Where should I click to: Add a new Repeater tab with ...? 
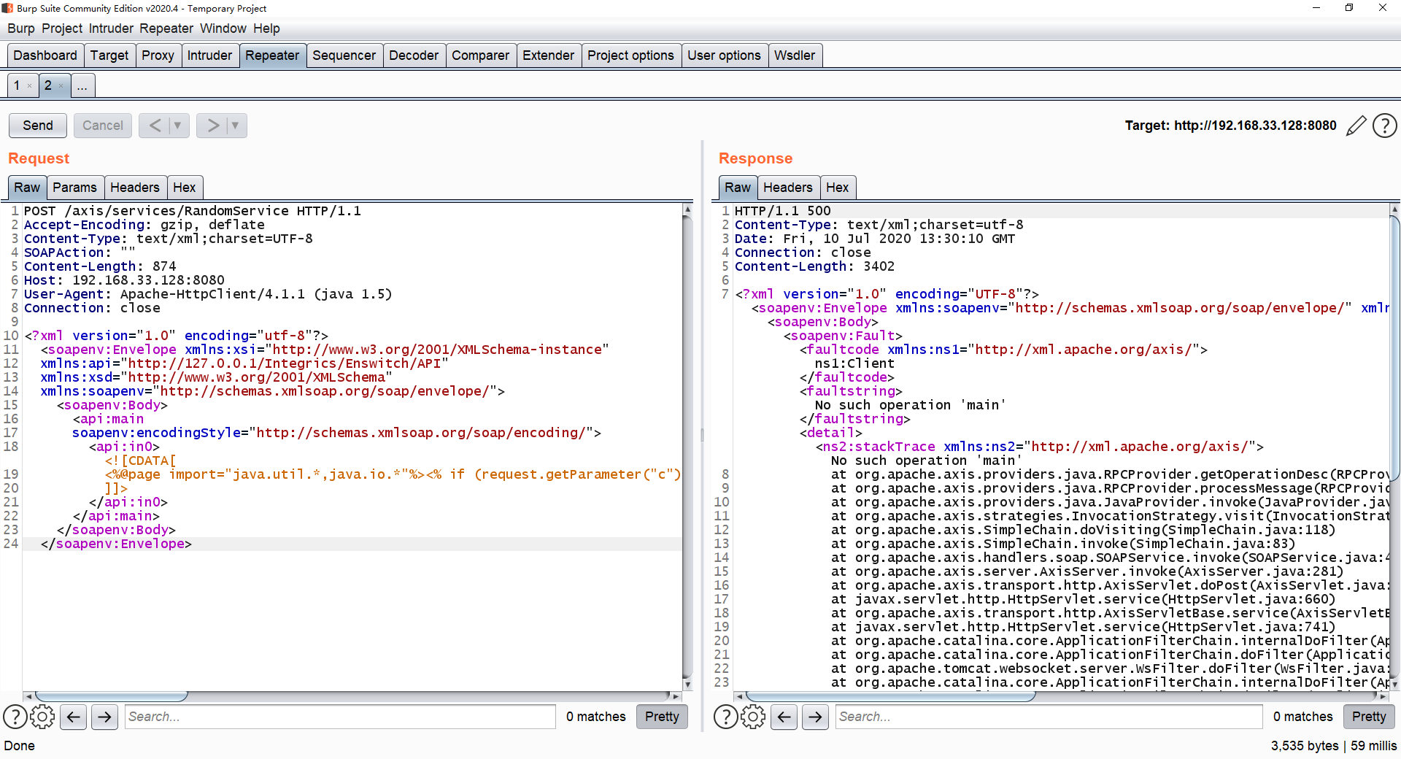point(82,86)
